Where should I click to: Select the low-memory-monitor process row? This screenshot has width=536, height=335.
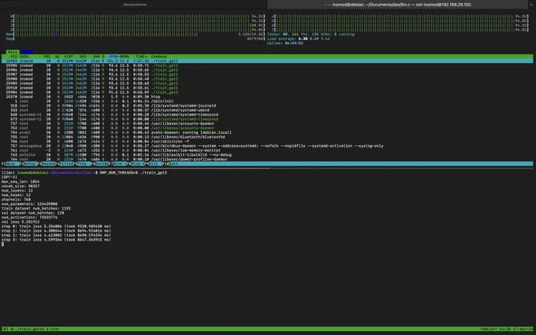pos(267,151)
